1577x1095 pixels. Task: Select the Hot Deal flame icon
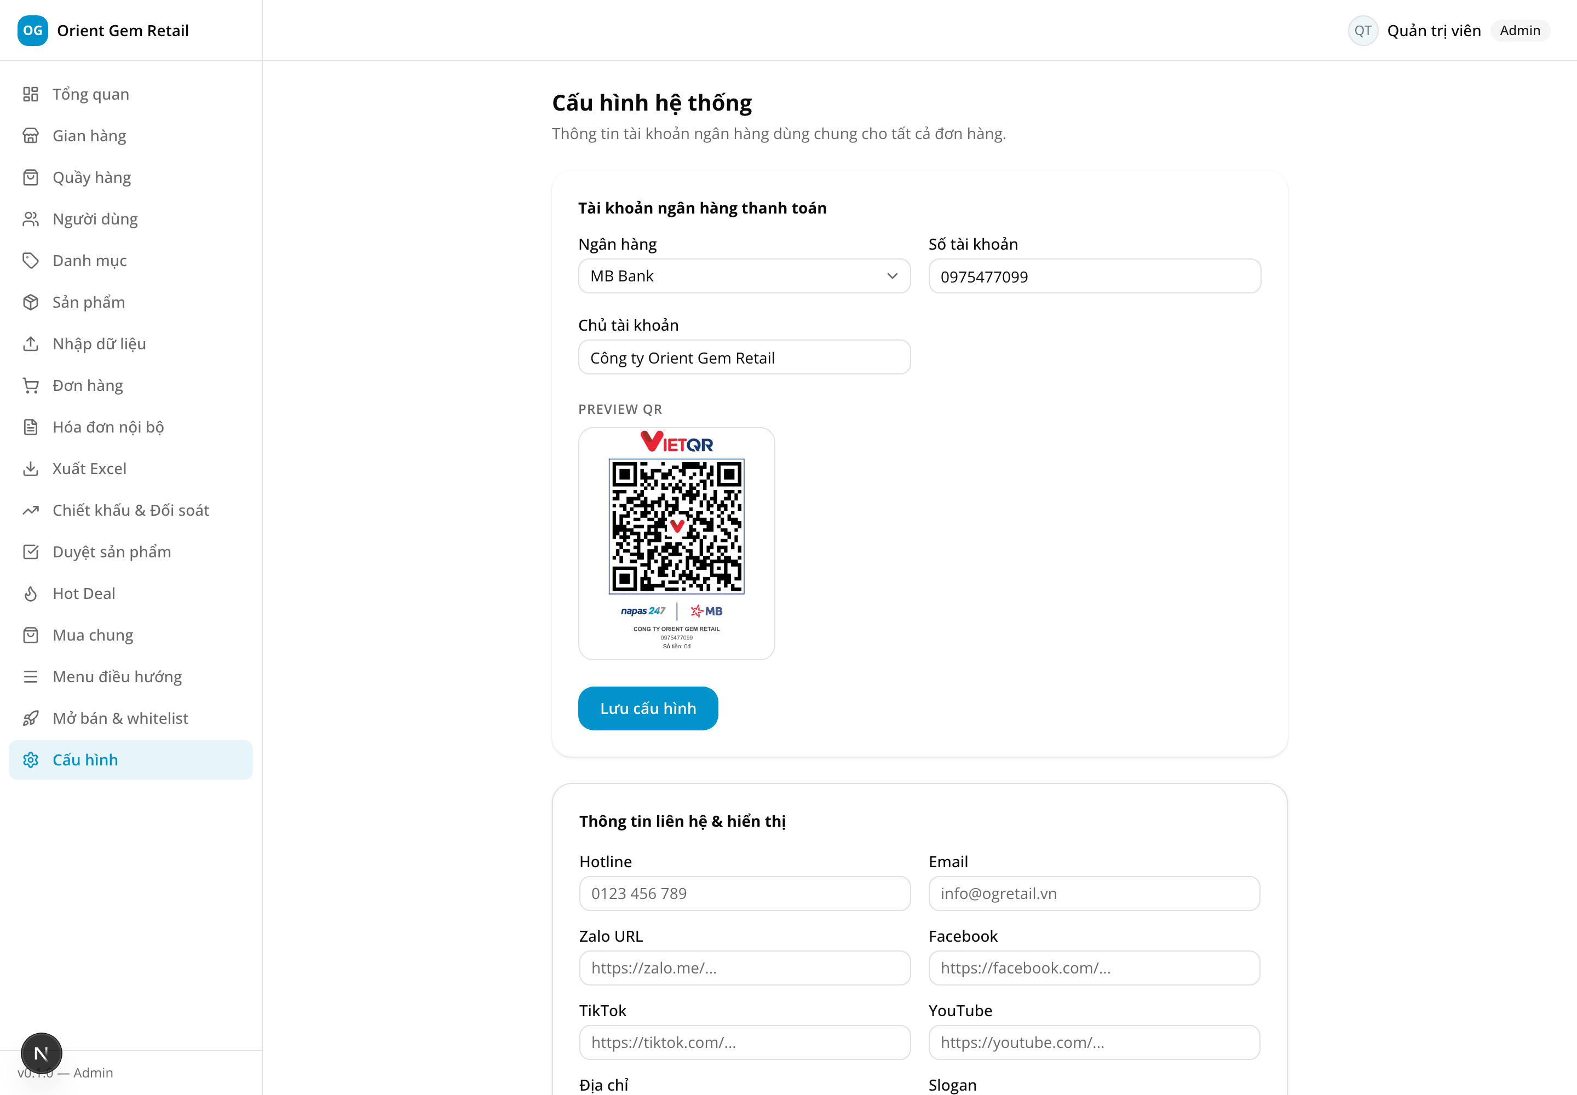tap(31, 593)
